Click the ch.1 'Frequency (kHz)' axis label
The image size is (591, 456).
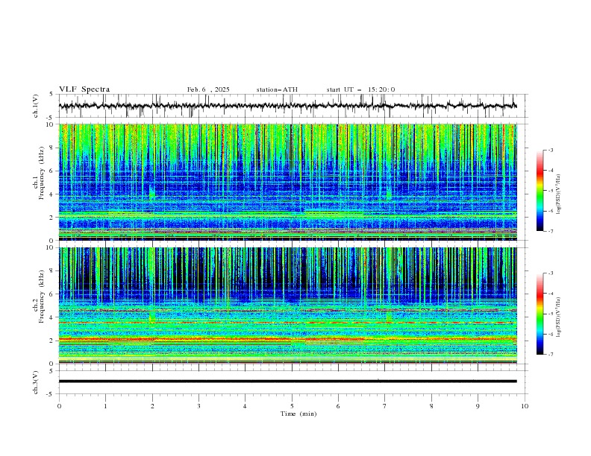pyautogui.click(x=41, y=171)
